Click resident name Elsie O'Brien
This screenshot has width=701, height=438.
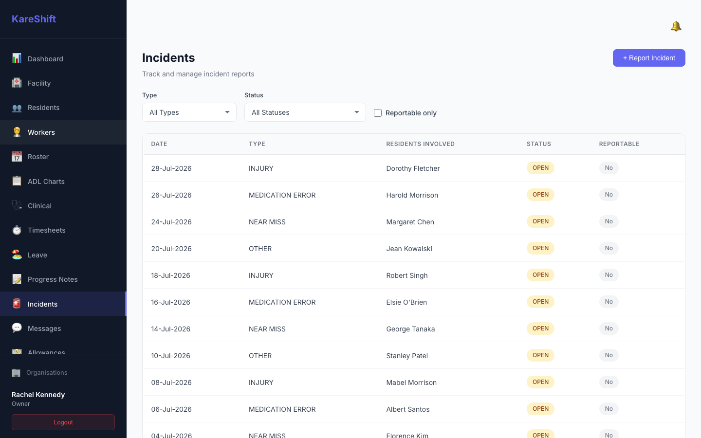point(406,302)
